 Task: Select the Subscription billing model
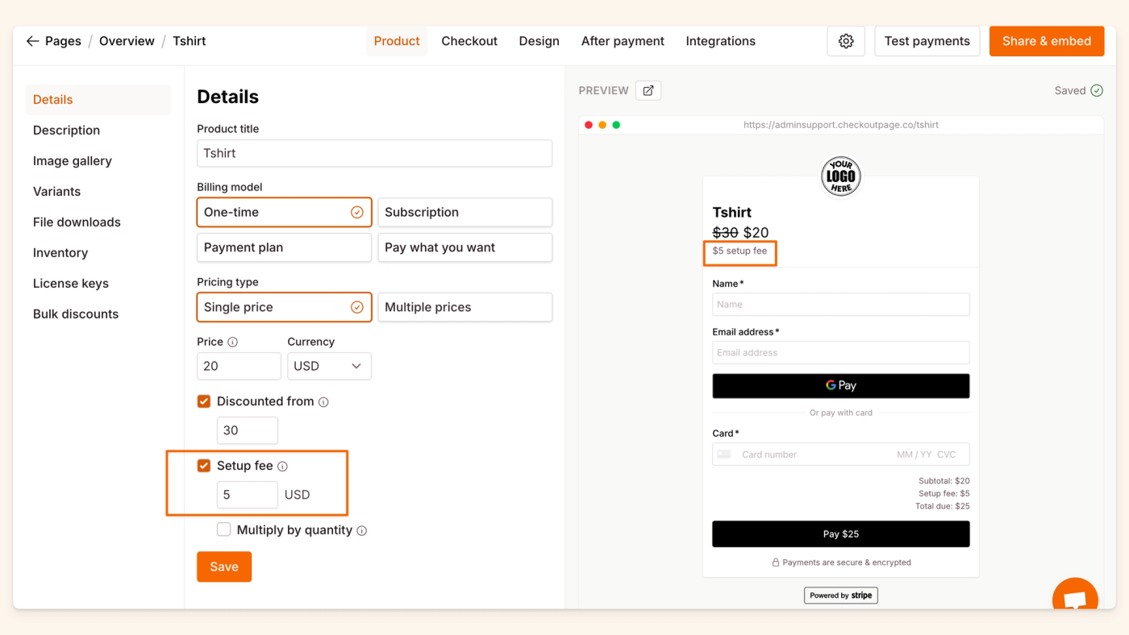[465, 212]
